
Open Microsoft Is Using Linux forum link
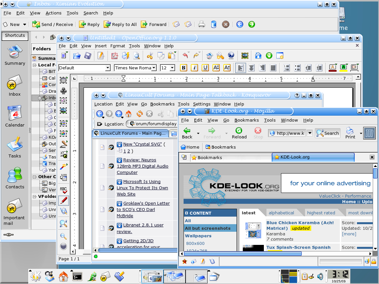[x=142, y=188]
